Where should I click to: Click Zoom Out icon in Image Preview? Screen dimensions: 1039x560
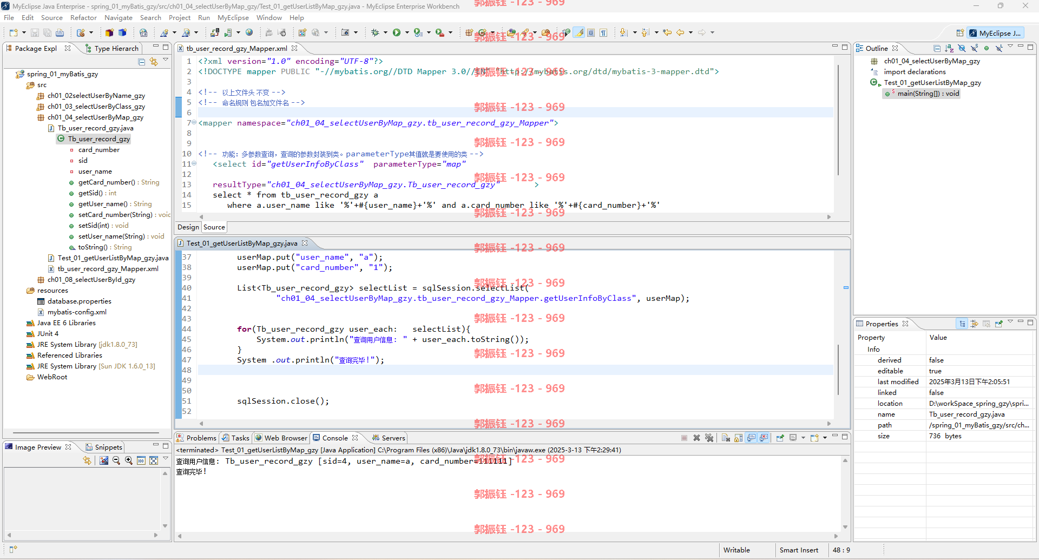(116, 460)
